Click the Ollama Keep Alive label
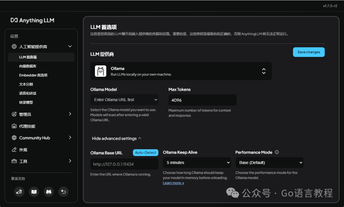344x207 pixels. (x=180, y=153)
